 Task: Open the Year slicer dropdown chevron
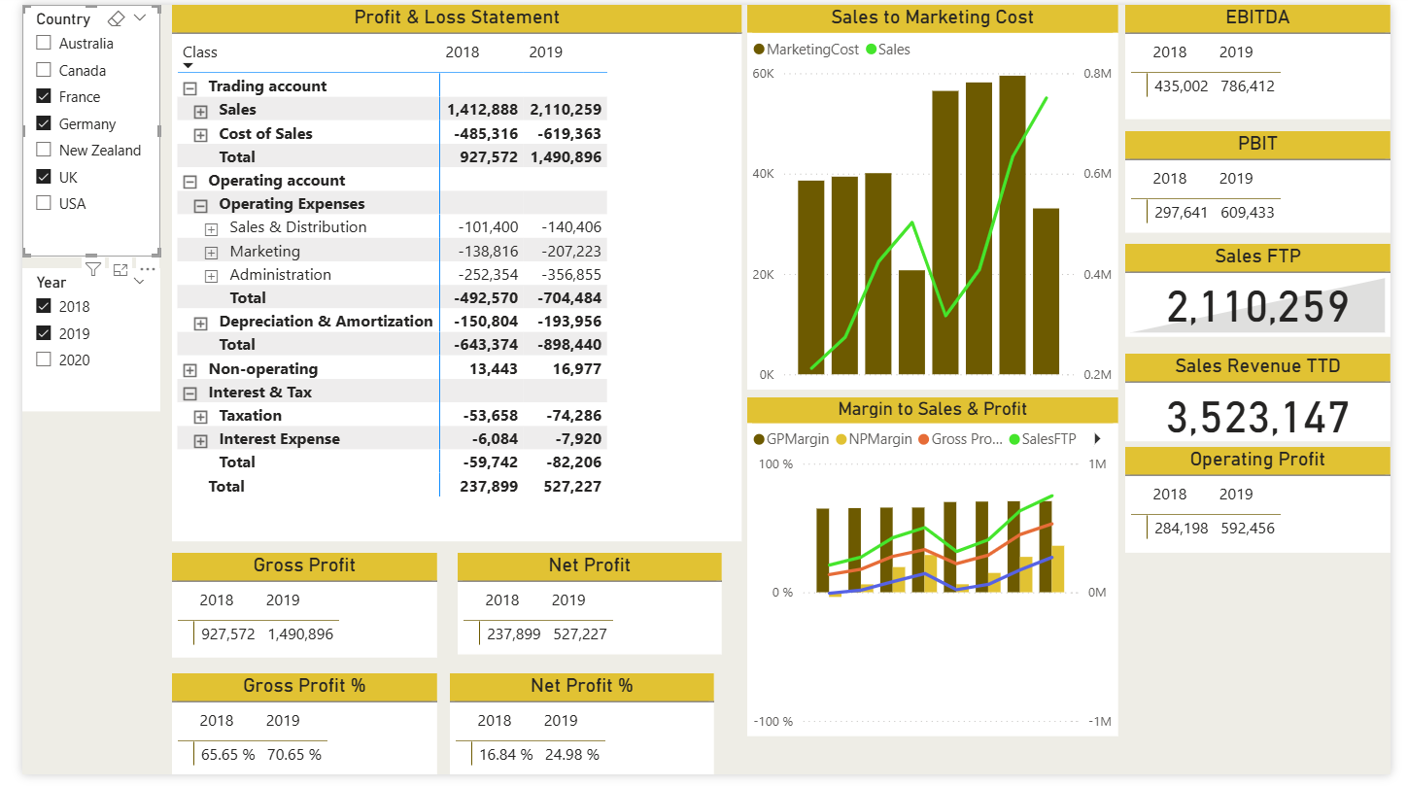click(x=139, y=282)
